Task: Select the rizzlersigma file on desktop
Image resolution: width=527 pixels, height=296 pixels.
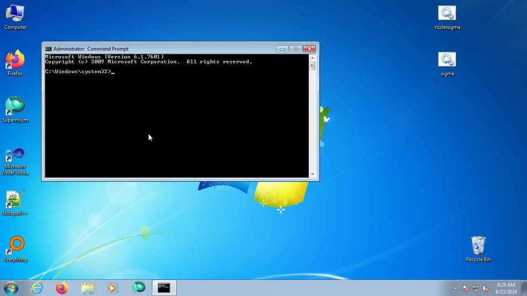Action: tap(448, 18)
